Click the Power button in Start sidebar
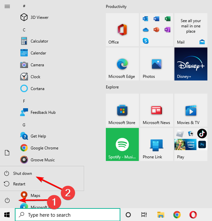The height and width of the screenshot is (221, 212). pos(7,200)
